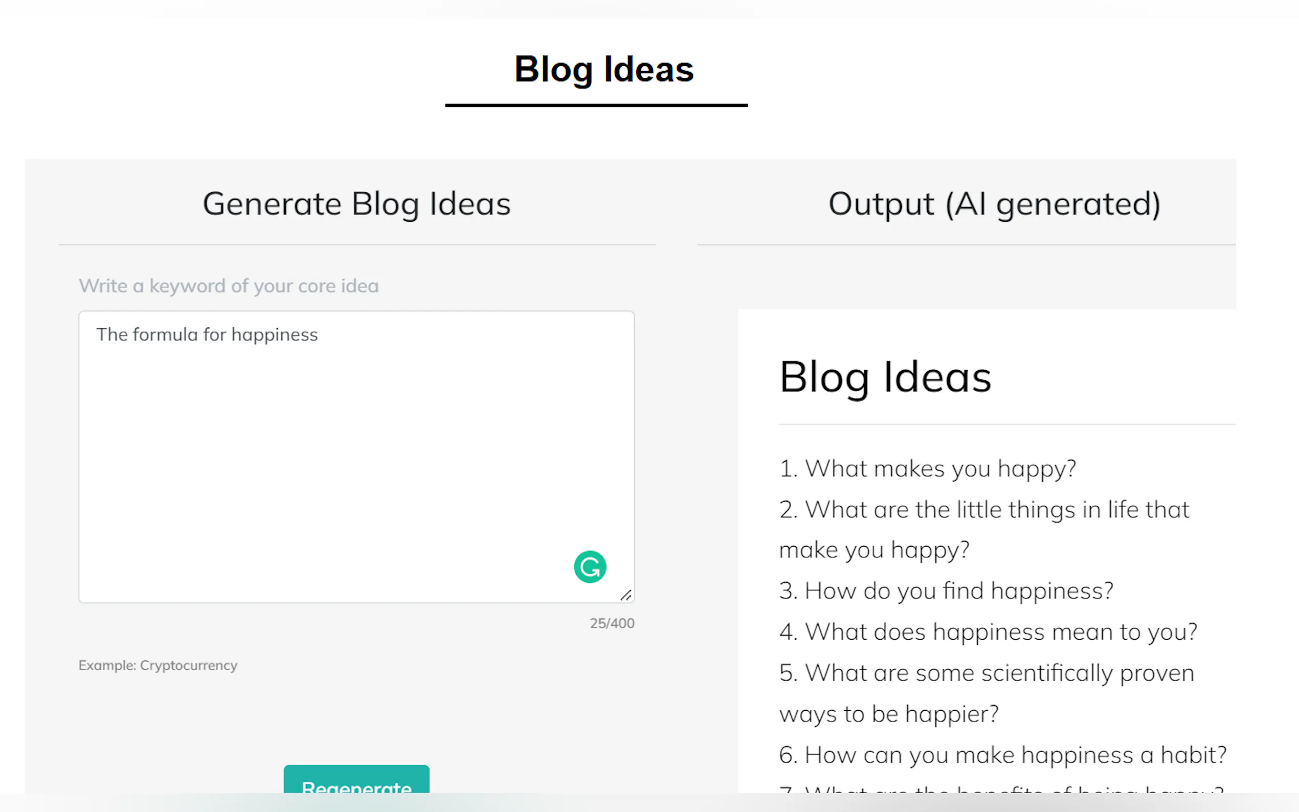The image size is (1299, 812).
Task: Click the 'Write a keyword of your core idea' label
Action: pyautogui.click(x=229, y=286)
